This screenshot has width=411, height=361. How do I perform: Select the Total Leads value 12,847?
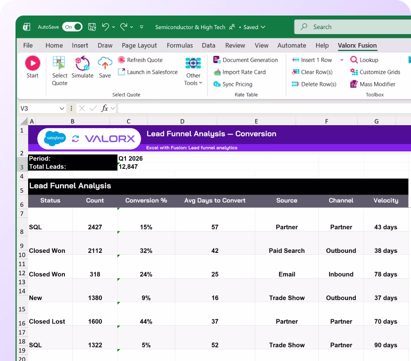128,166
